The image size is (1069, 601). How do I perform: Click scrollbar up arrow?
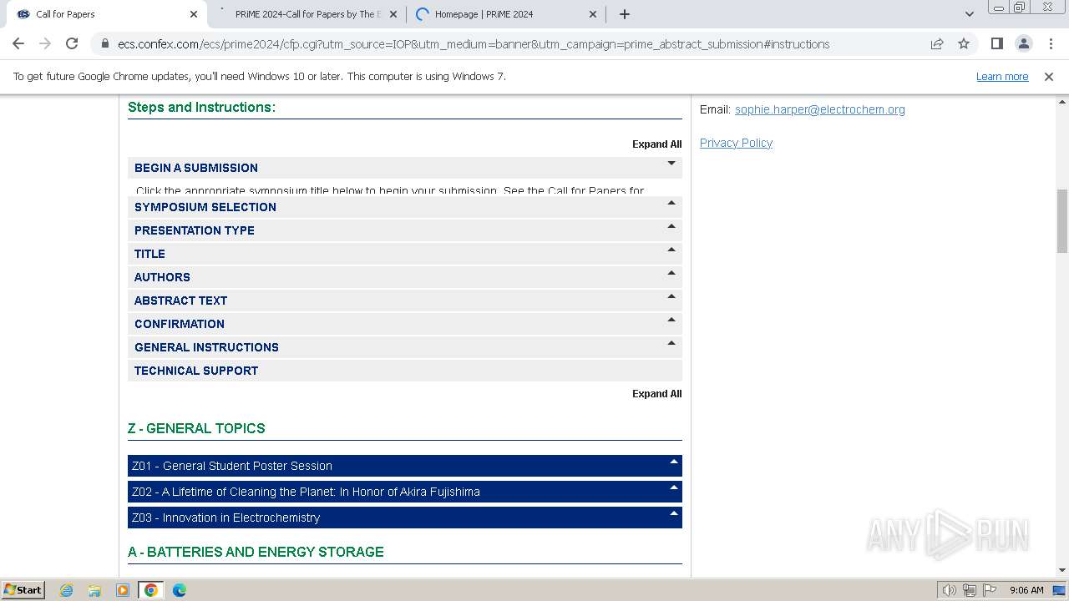[x=1062, y=101]
